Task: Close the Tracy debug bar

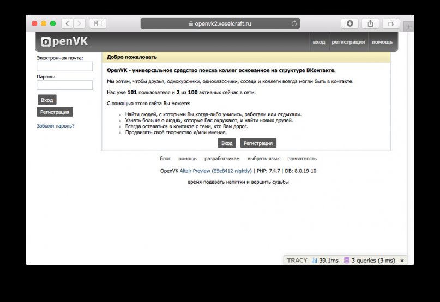Action: pos(402,261)
